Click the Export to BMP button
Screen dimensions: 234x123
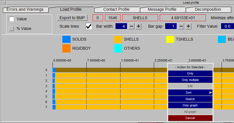pos(72,18)
